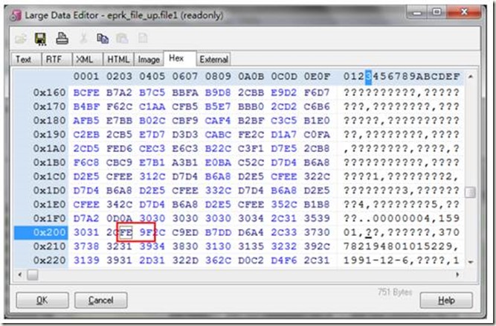The image size is (496, 326).
Task: Click hex value A3B1 in row 0x1B0
Action: click(185, 163)
